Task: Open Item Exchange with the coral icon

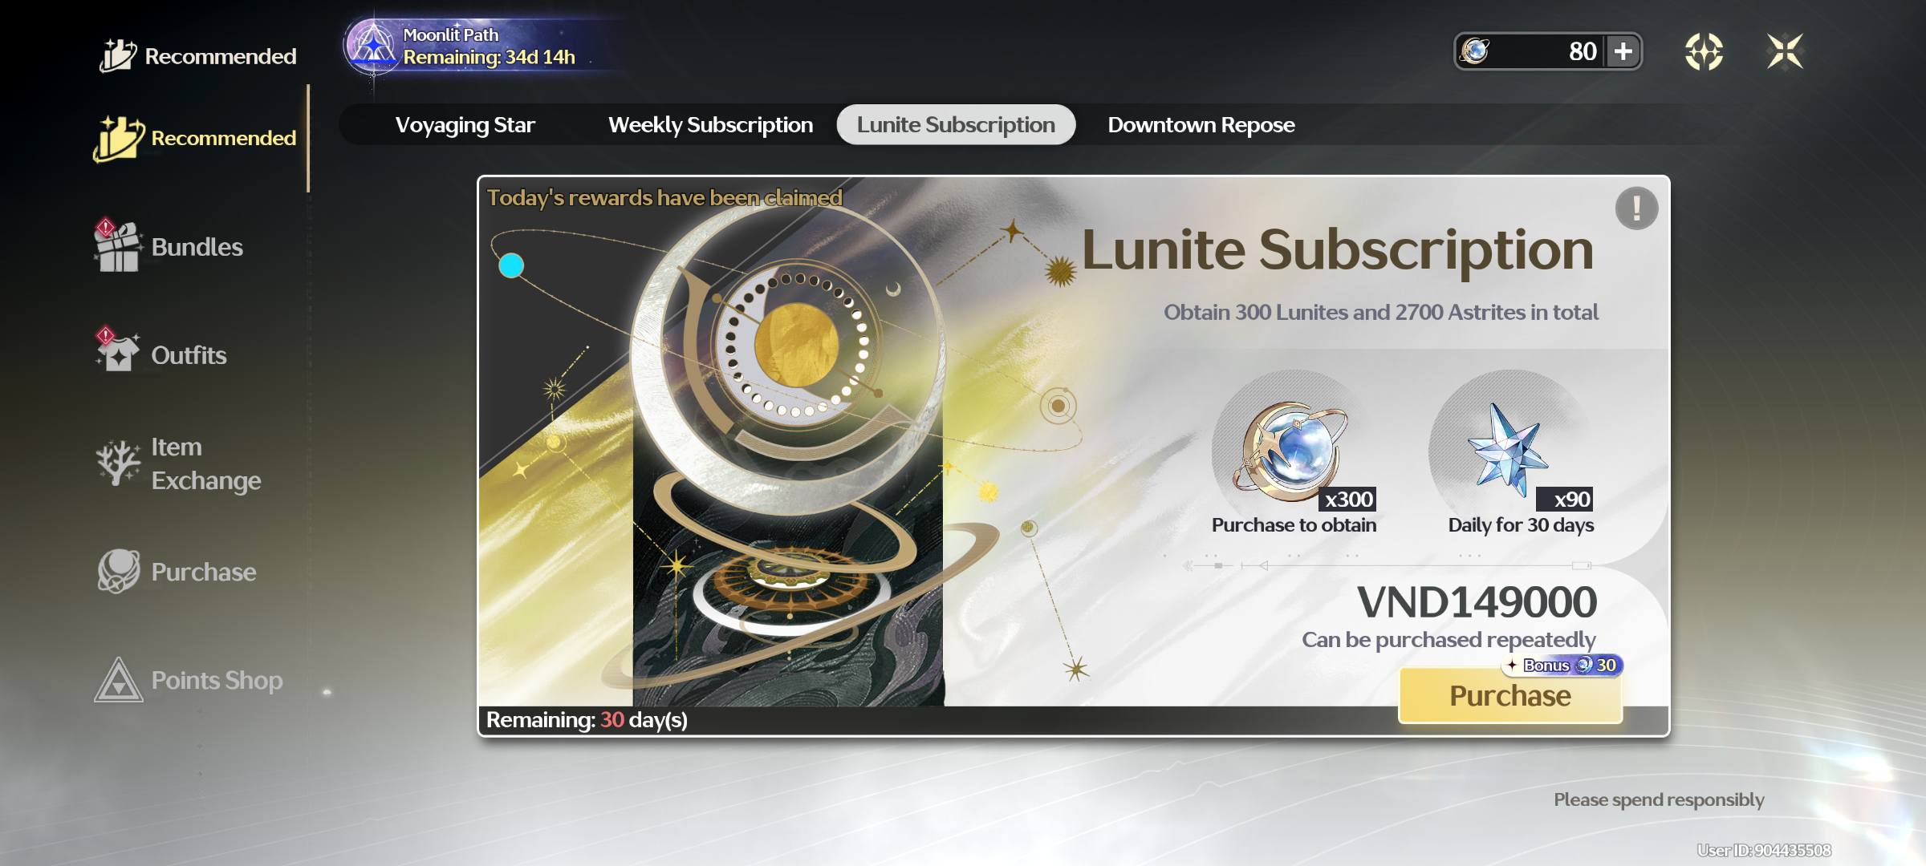Action: (118, 463)
